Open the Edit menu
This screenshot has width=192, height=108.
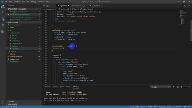point(11,2)
